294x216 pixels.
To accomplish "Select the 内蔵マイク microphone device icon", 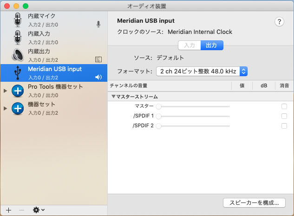I will [x=18, y=20].
